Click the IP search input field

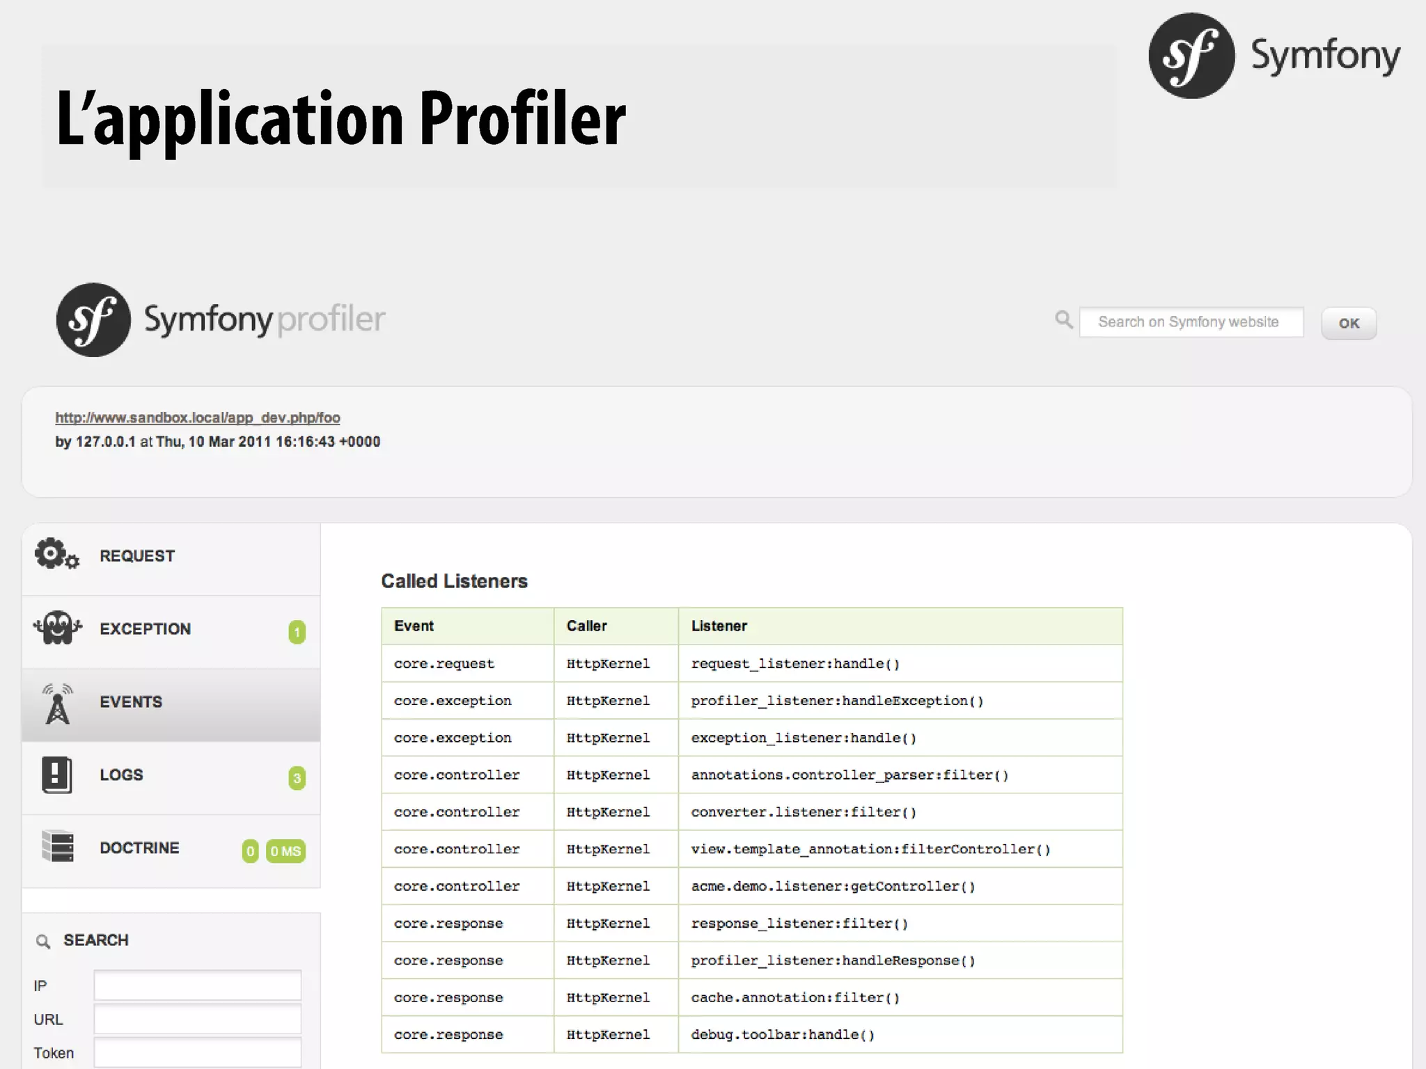[x=198, y=985]
